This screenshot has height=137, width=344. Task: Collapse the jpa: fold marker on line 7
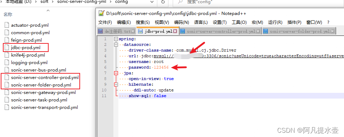(116, 73)
